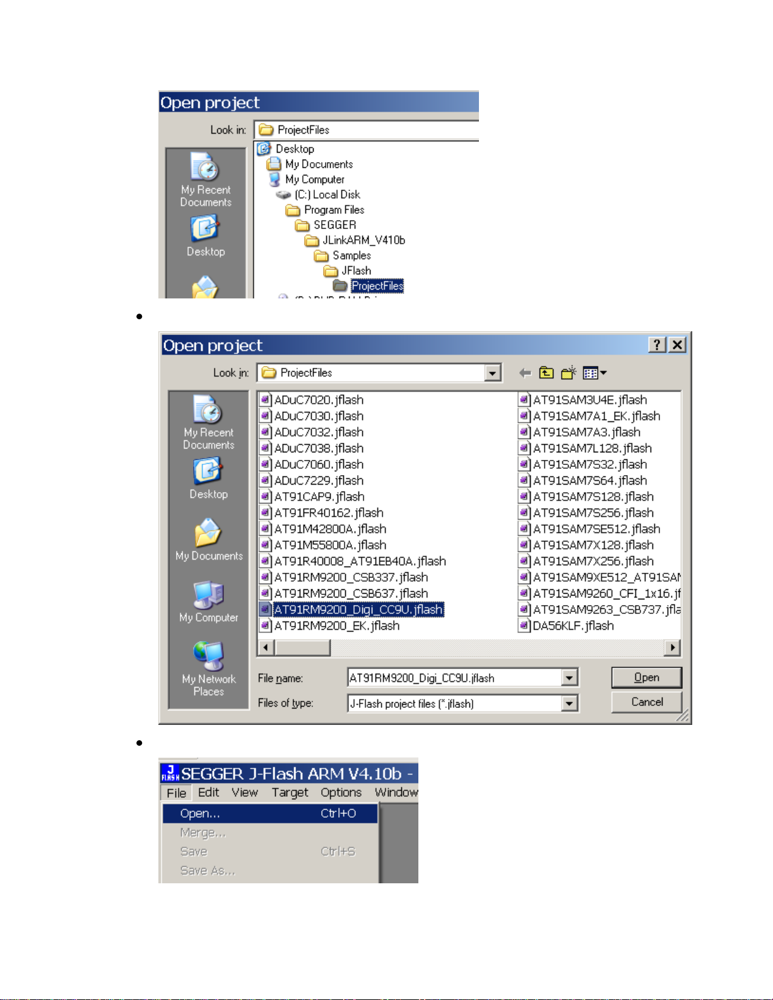773x1000 pixels.
Task: Select My Documents in places bar
Action: tap(209, 540)
